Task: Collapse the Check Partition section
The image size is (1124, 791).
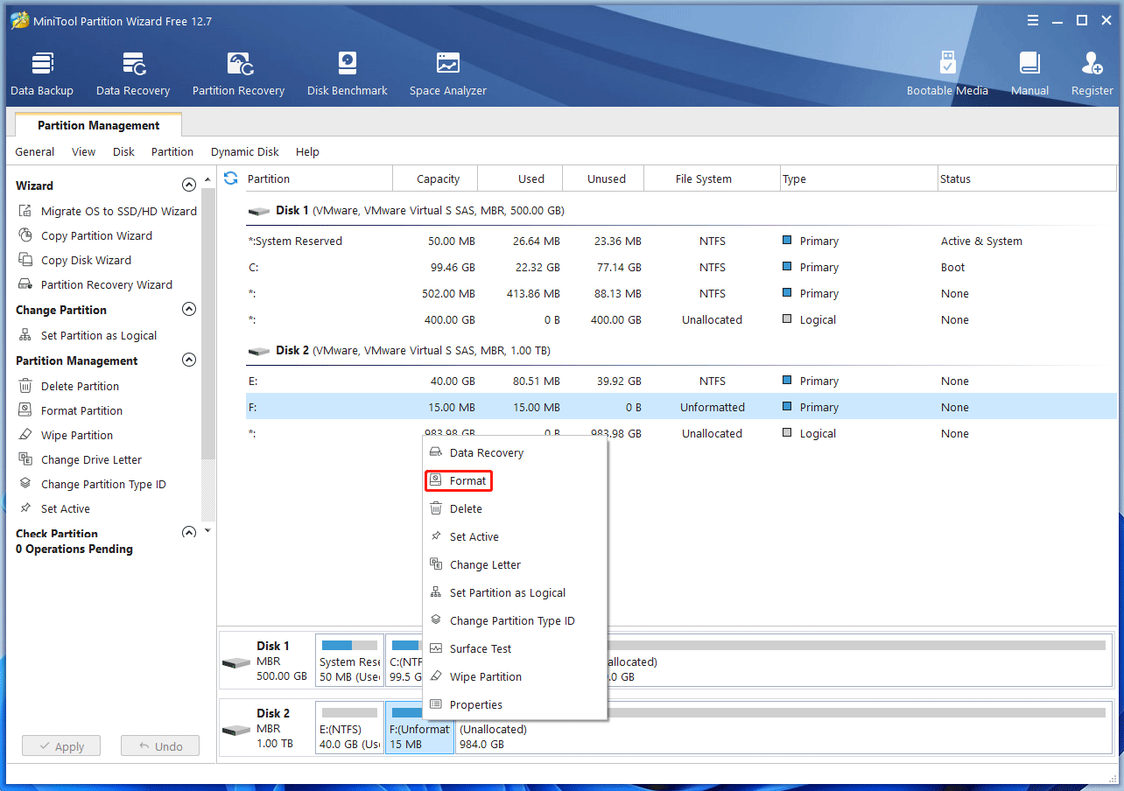Action: [x=188, y=532]
